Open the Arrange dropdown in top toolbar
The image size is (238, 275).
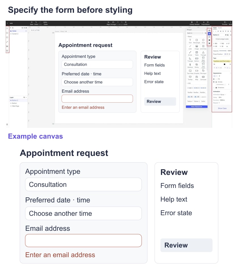coord(113,23)
